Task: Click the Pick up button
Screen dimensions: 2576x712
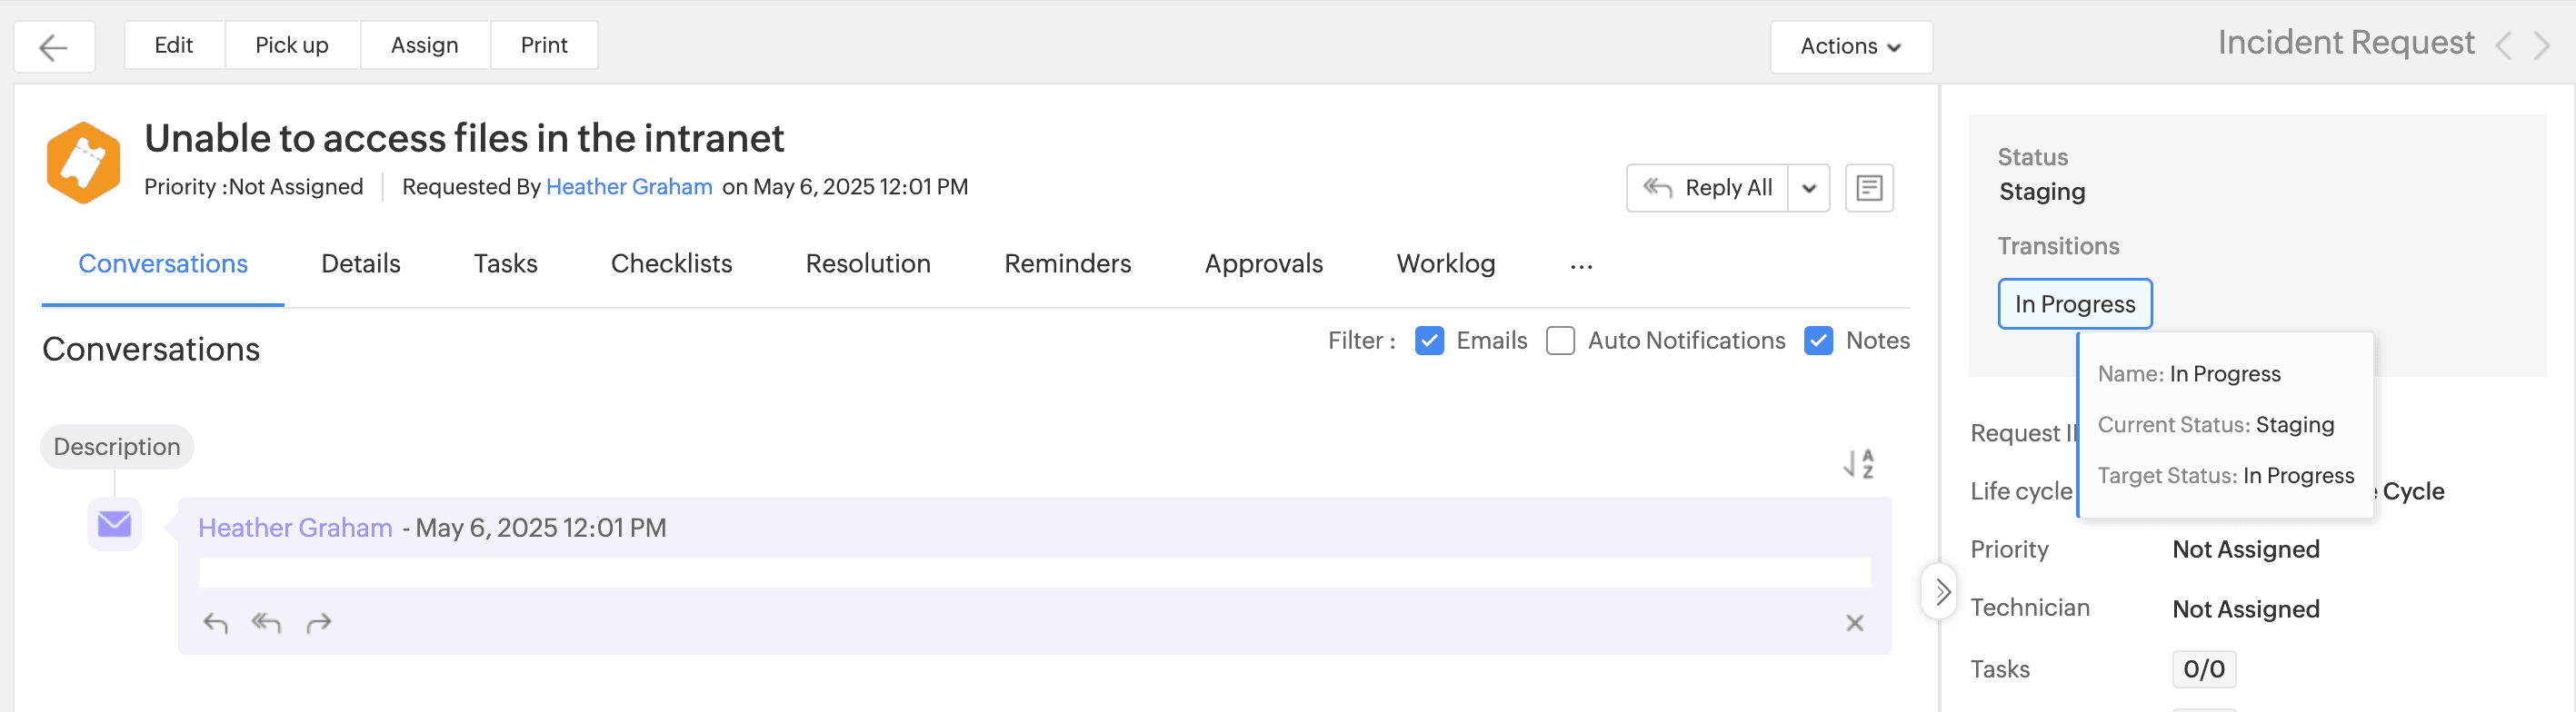Action: pos(291,44)
